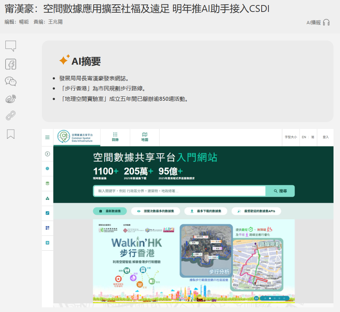
Task: Click the 步行分析 3D map image
Action: 206,251
